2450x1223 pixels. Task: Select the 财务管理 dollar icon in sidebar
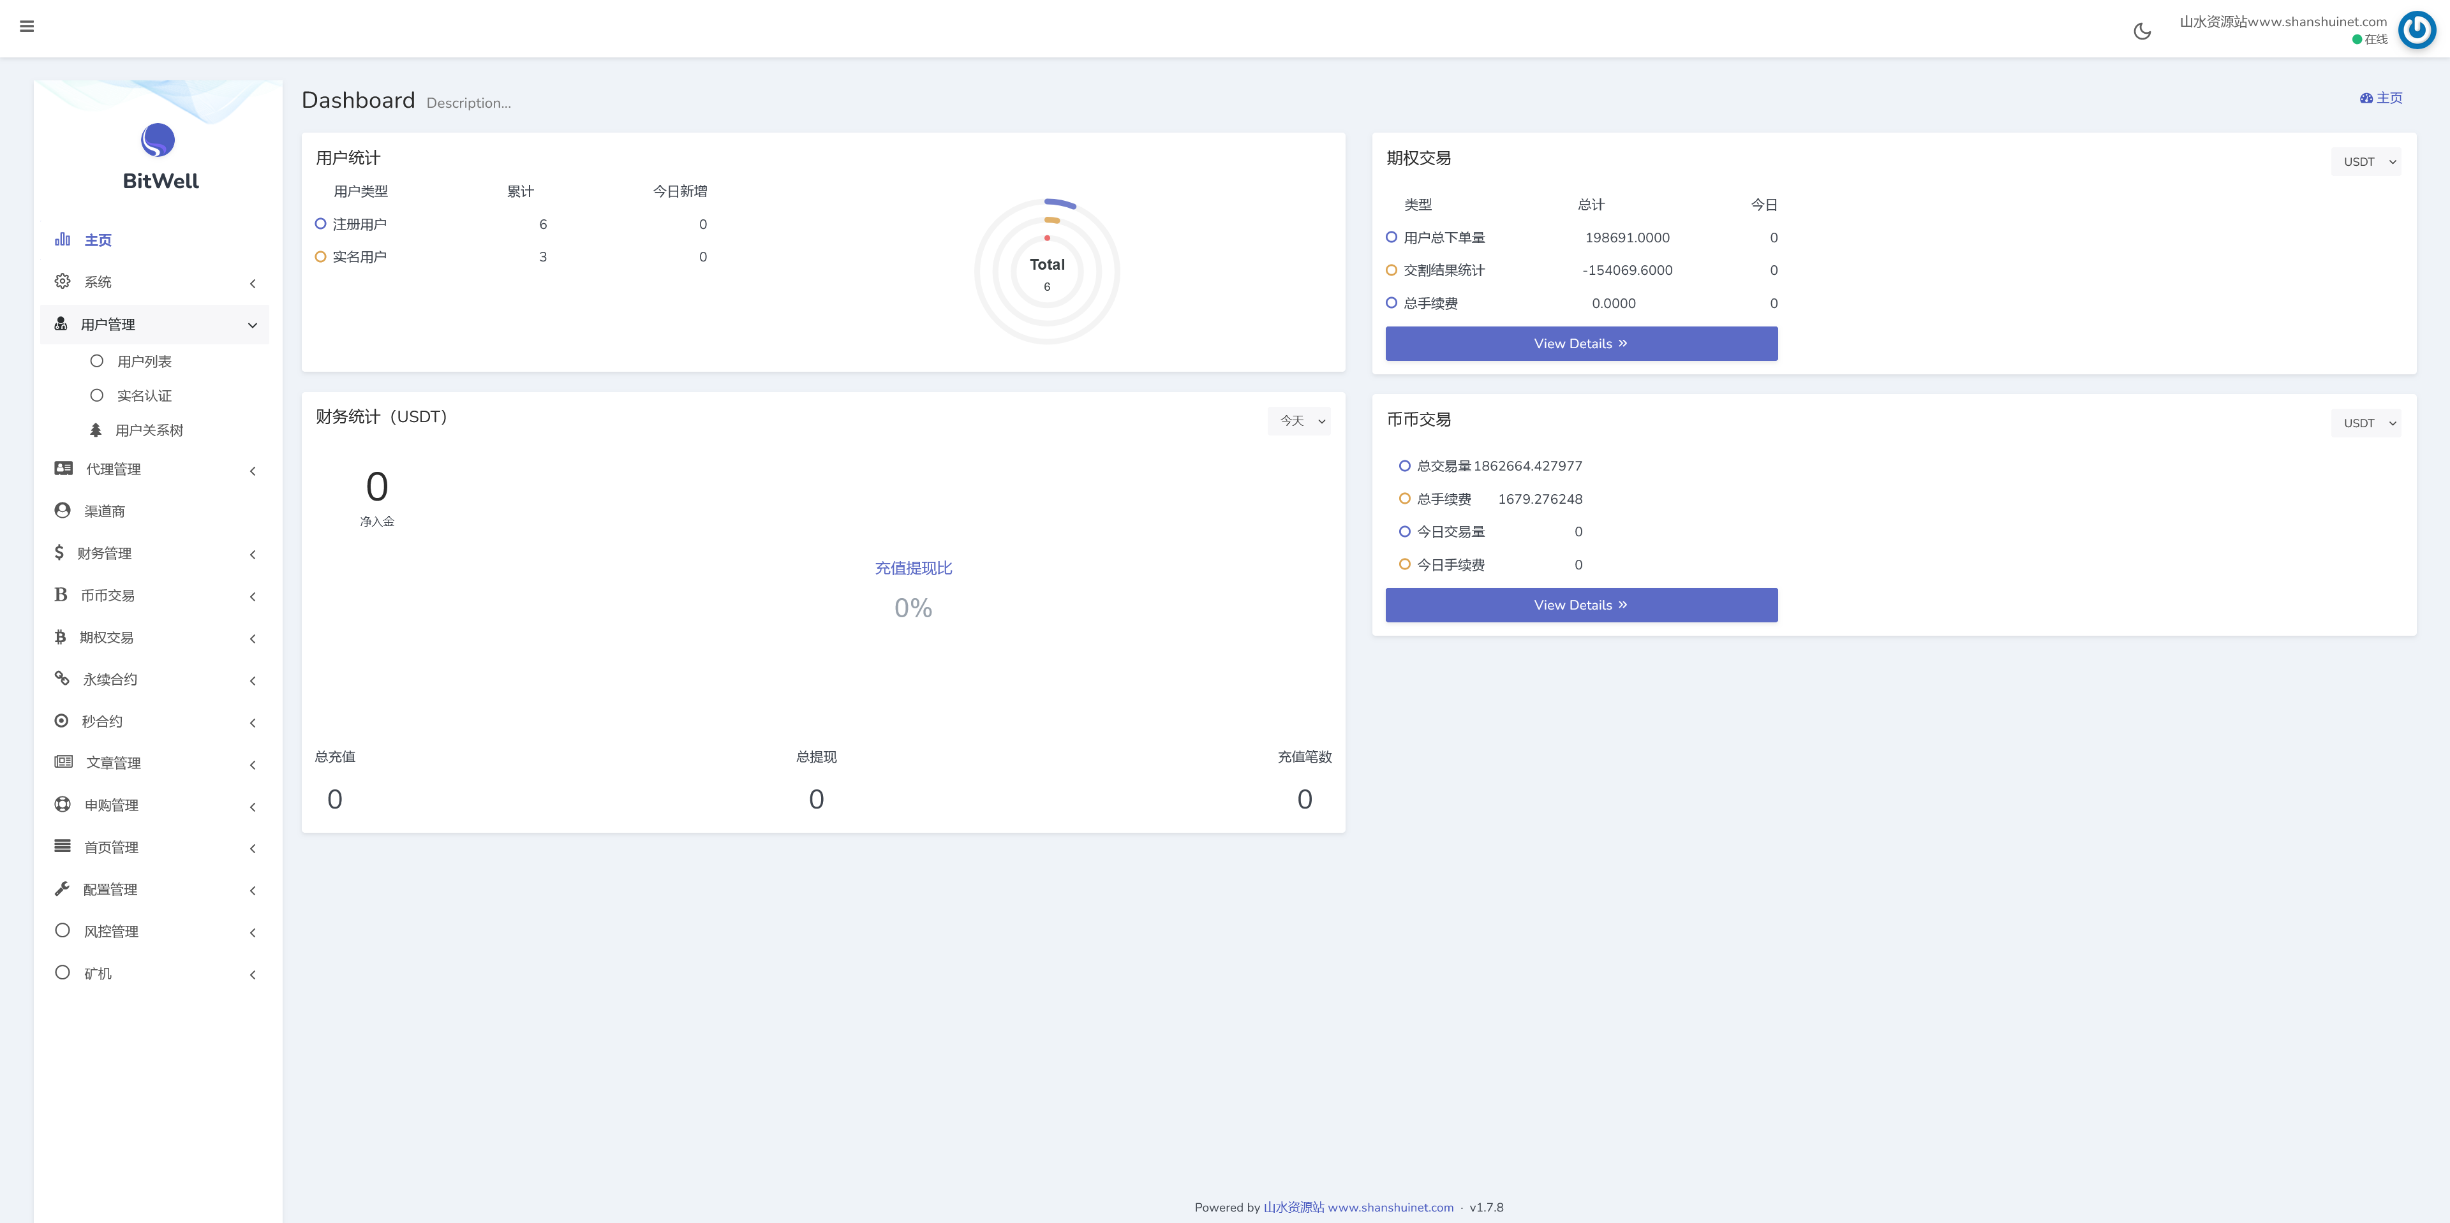point(61,552)
